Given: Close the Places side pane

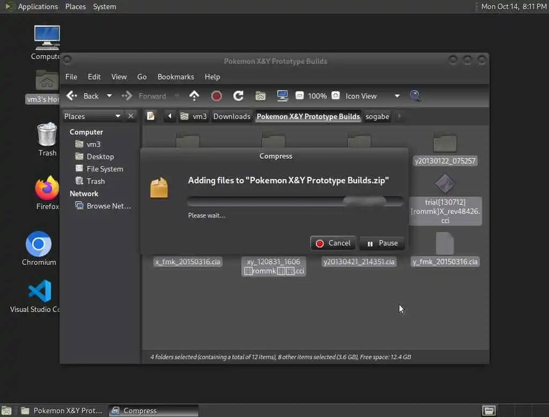Looking at the screenshot, I should tap(131, 116).
